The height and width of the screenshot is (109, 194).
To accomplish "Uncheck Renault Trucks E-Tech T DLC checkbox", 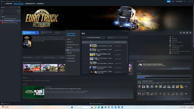I will (86, 68).
